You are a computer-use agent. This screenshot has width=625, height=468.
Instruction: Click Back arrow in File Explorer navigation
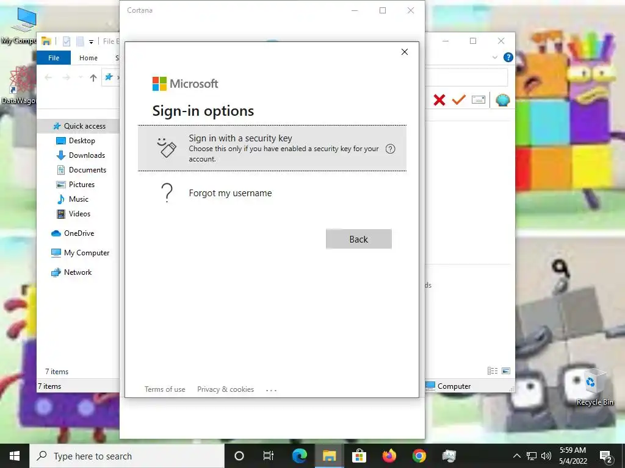(x=48, y=77)
